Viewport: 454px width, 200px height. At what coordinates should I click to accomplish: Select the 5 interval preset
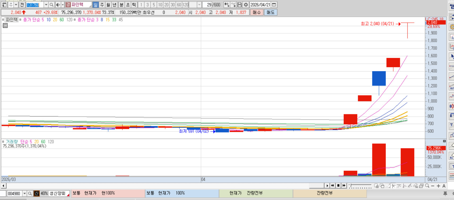click(x=154, y=5)
